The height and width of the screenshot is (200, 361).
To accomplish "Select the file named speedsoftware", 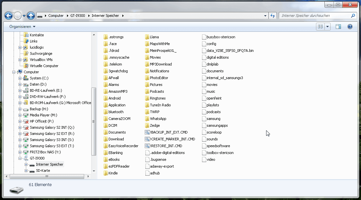I will (x=218, y=146).
